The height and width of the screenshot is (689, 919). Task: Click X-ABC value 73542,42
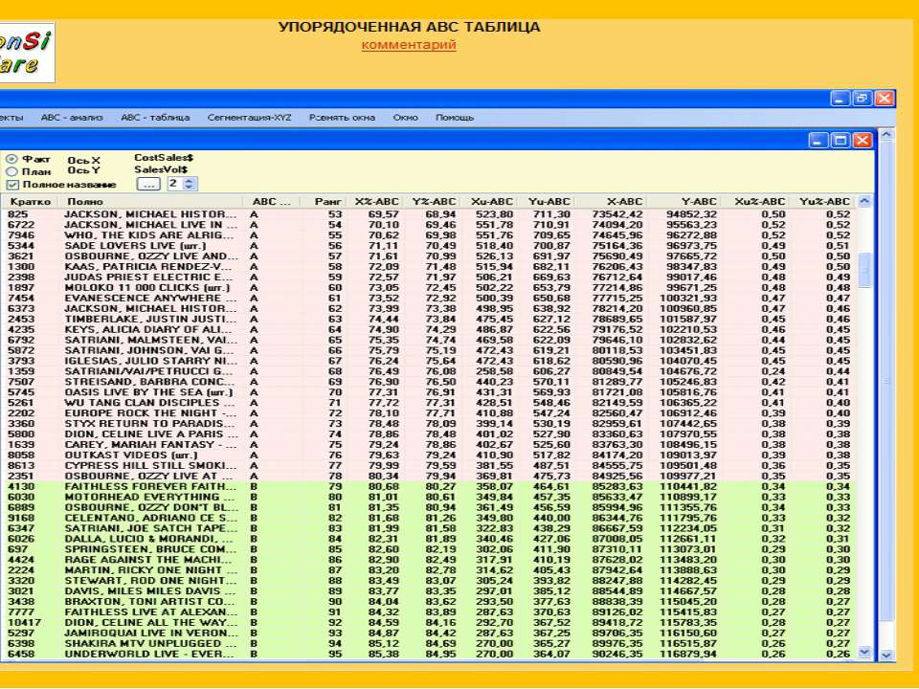(616, 214)
